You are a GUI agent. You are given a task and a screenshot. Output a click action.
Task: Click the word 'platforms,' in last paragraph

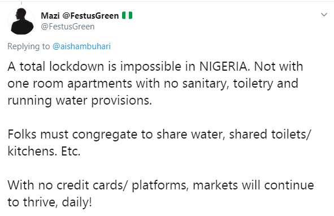[x=160, y=185]
